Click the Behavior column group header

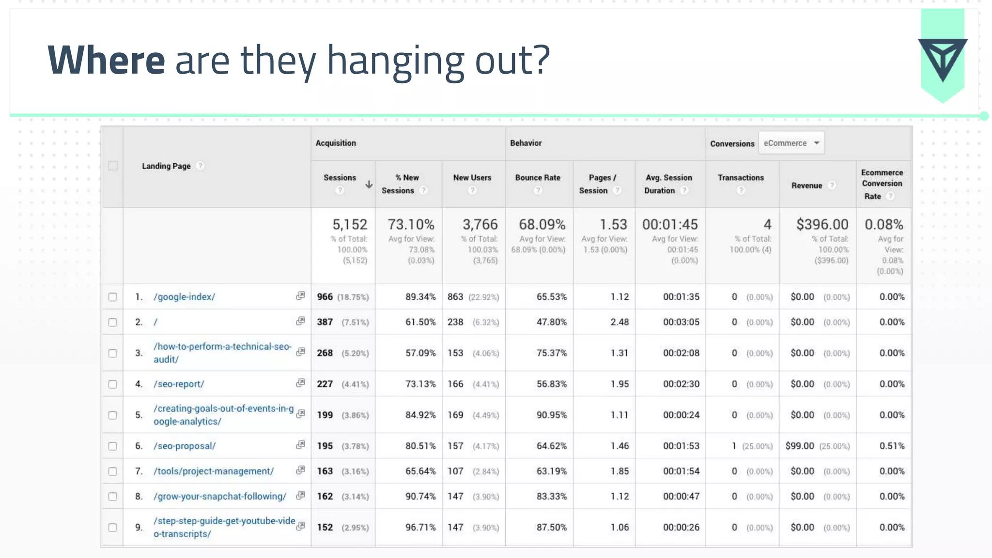coord(526,143)
